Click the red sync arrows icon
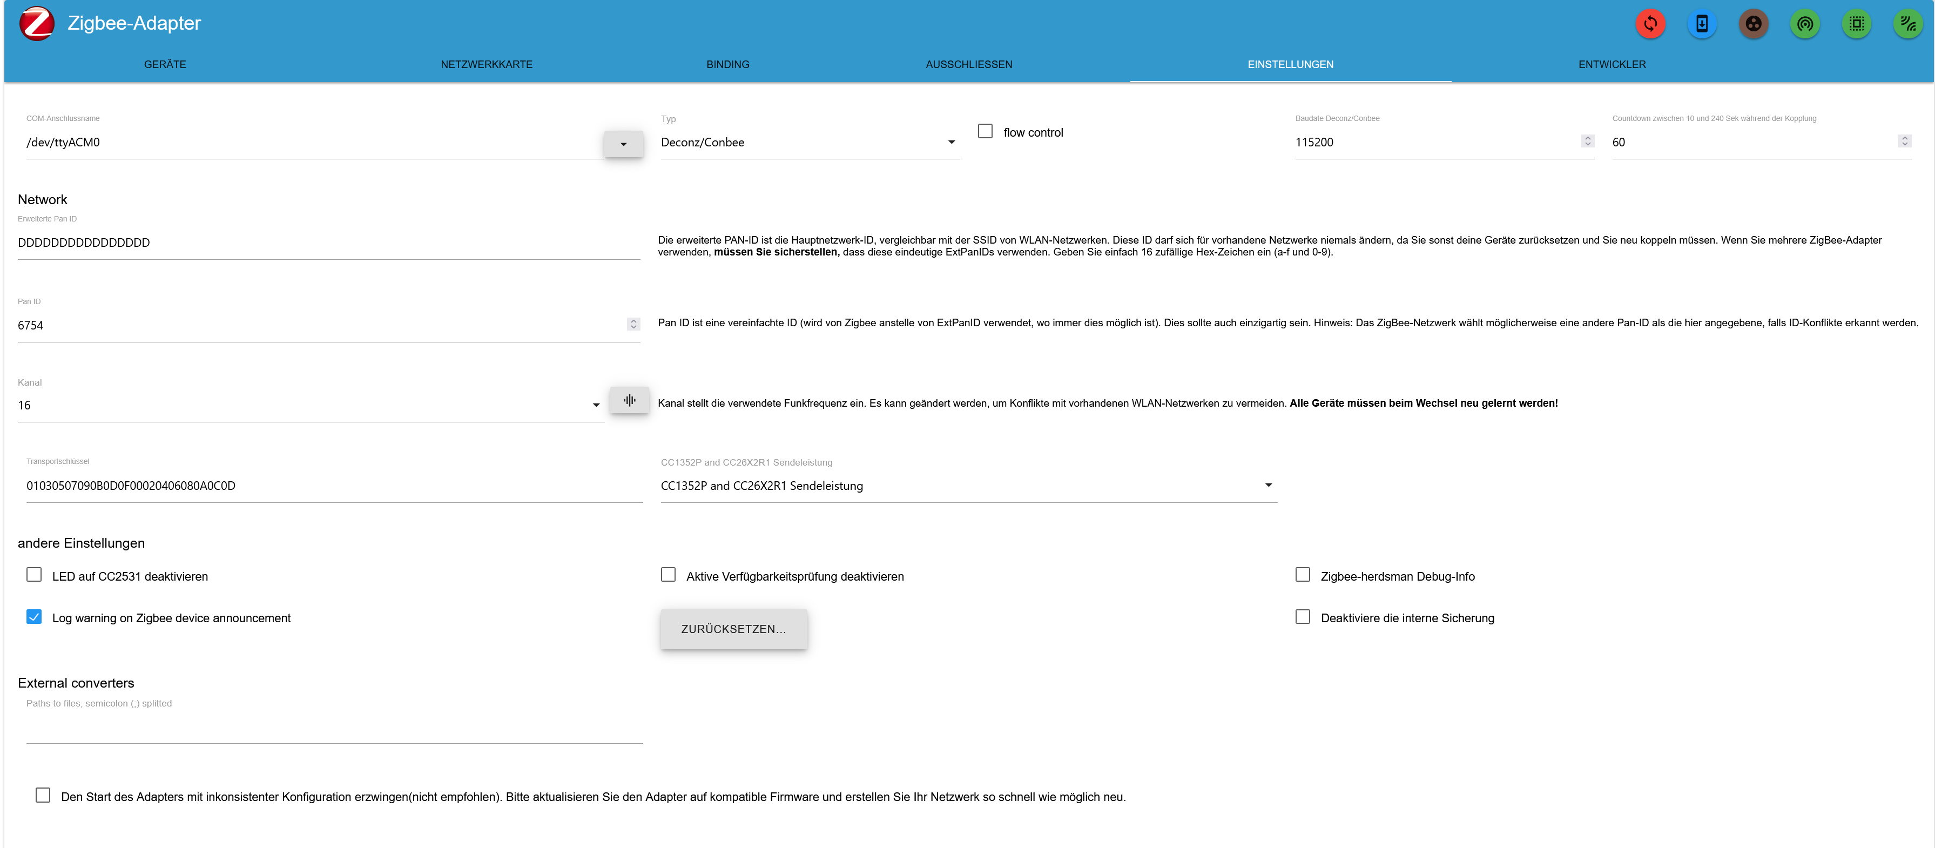 tap(1650, 24)
